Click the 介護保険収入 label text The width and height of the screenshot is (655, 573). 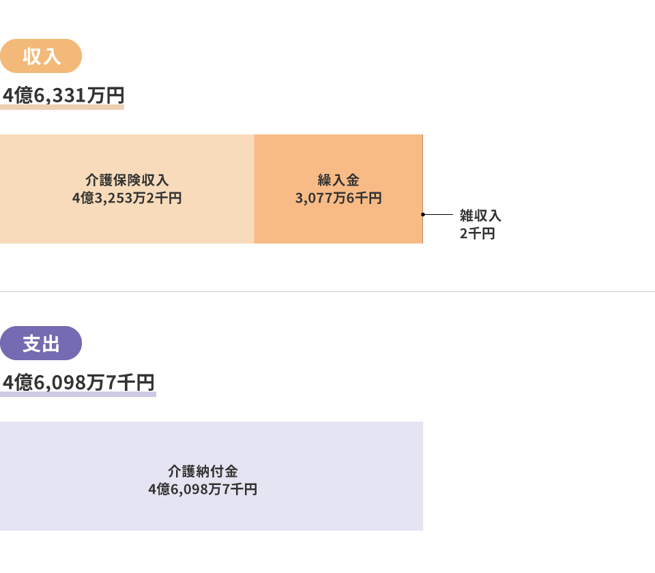(x=127, y=180)
